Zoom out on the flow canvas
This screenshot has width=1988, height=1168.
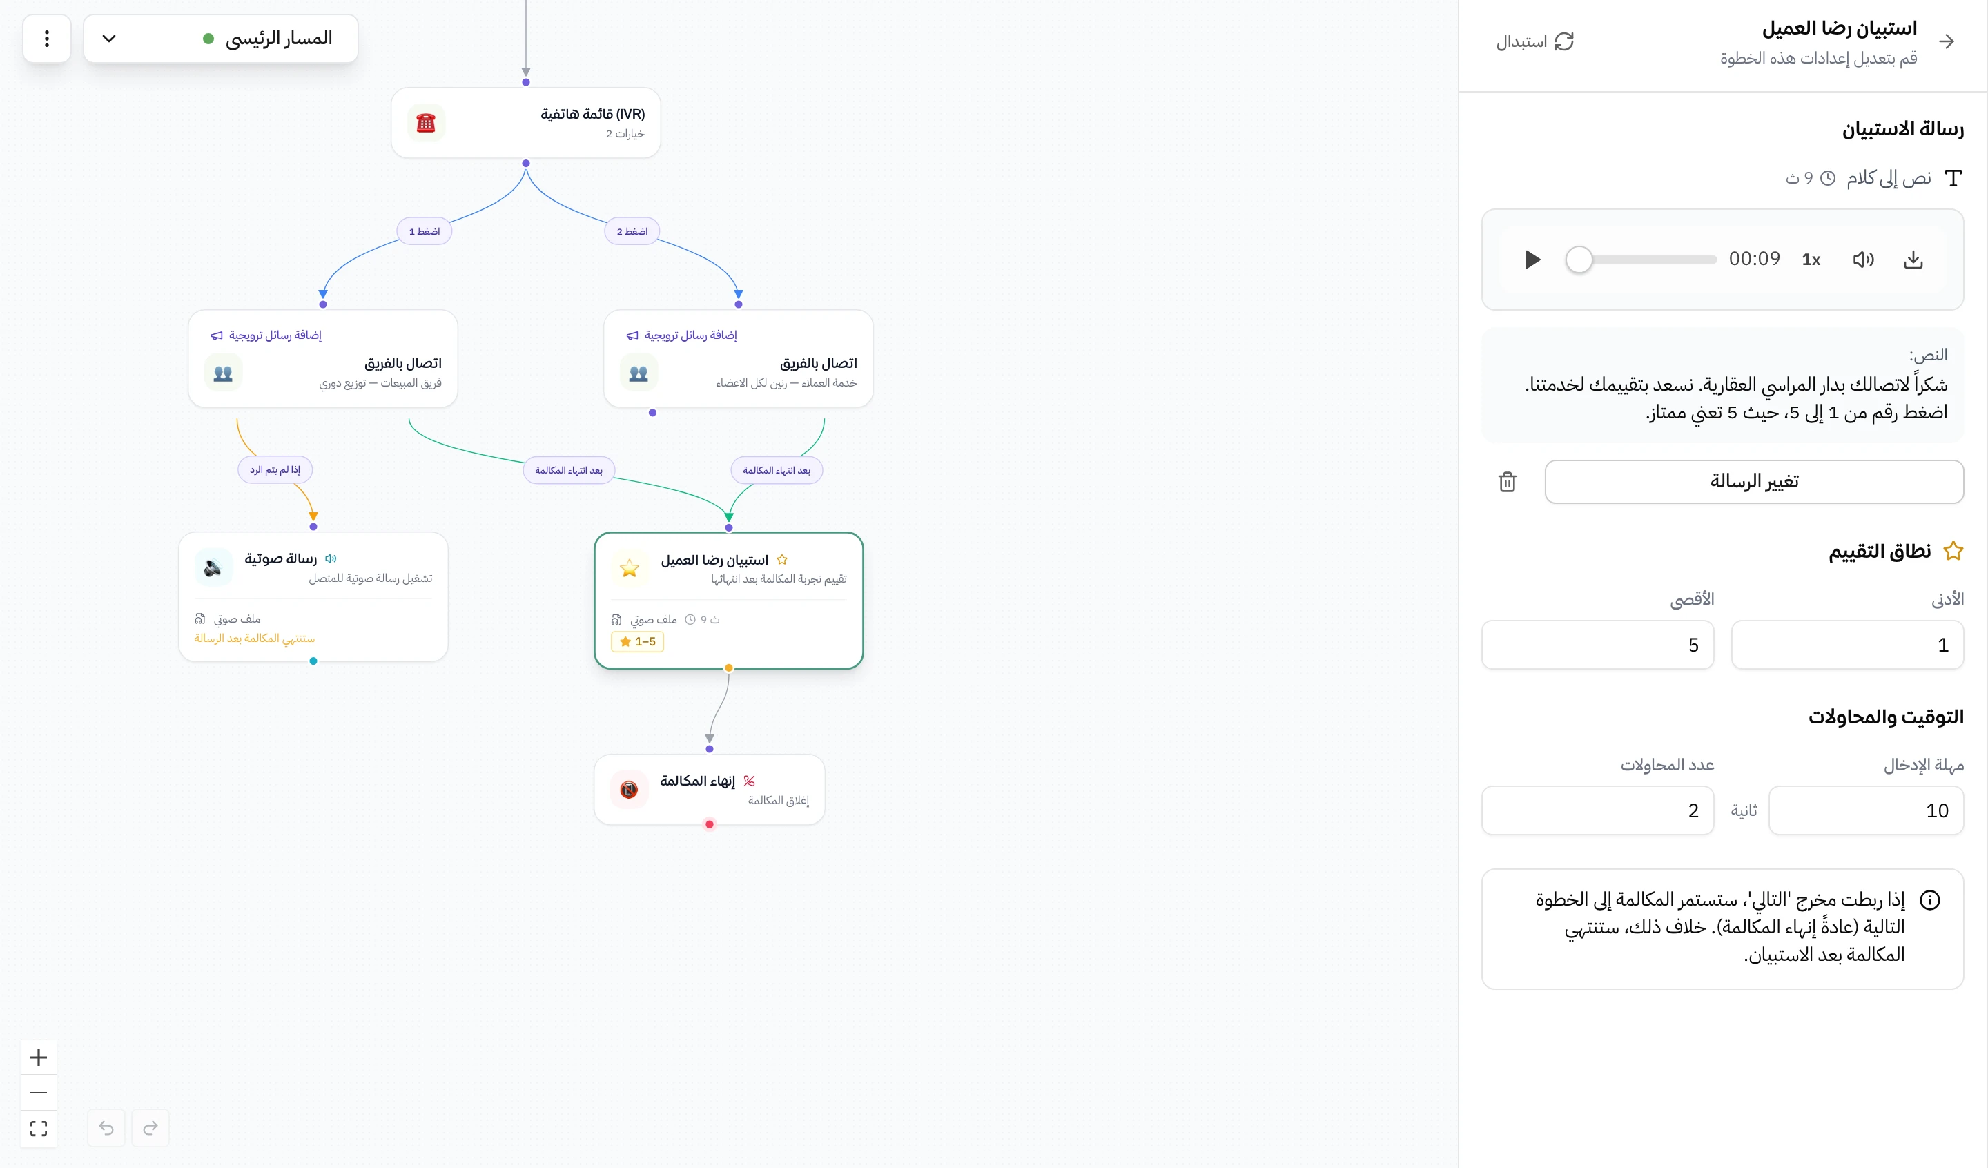[39, 1092]
